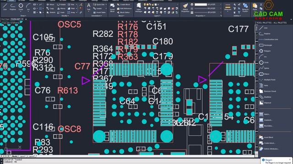The height and width of the screenshot is (164, 293).
Task: Open the ByLayer color dropdown
Action: (x=221, y=5)
